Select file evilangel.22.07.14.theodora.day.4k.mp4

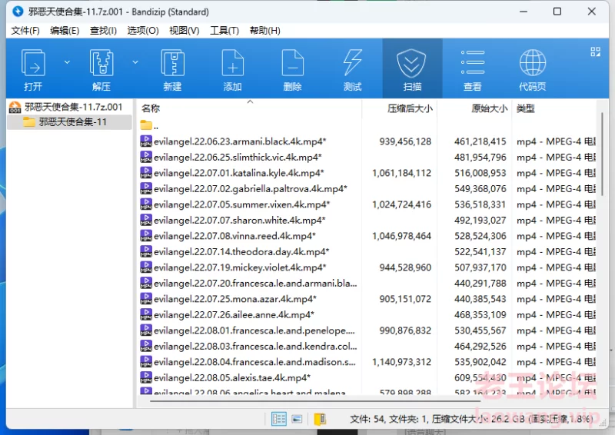241,251
